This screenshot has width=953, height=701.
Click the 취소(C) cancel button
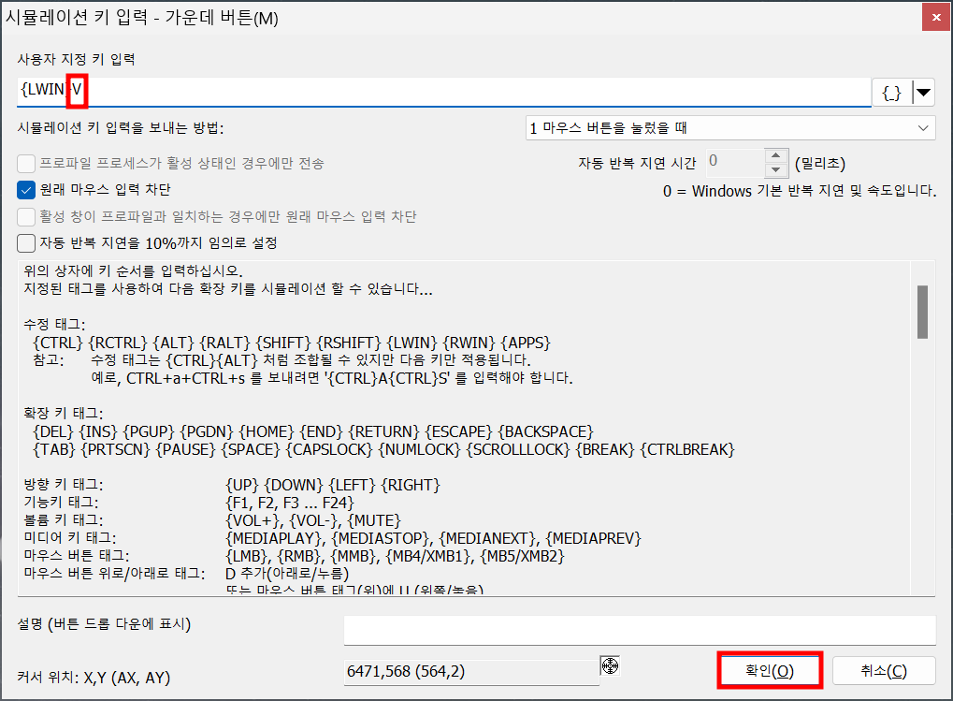point(885,670)
